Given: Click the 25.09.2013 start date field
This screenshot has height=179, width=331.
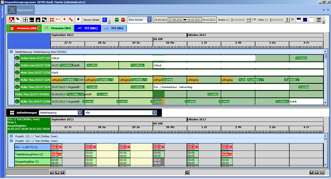Looking at the screenshot, I should [160, 20].
